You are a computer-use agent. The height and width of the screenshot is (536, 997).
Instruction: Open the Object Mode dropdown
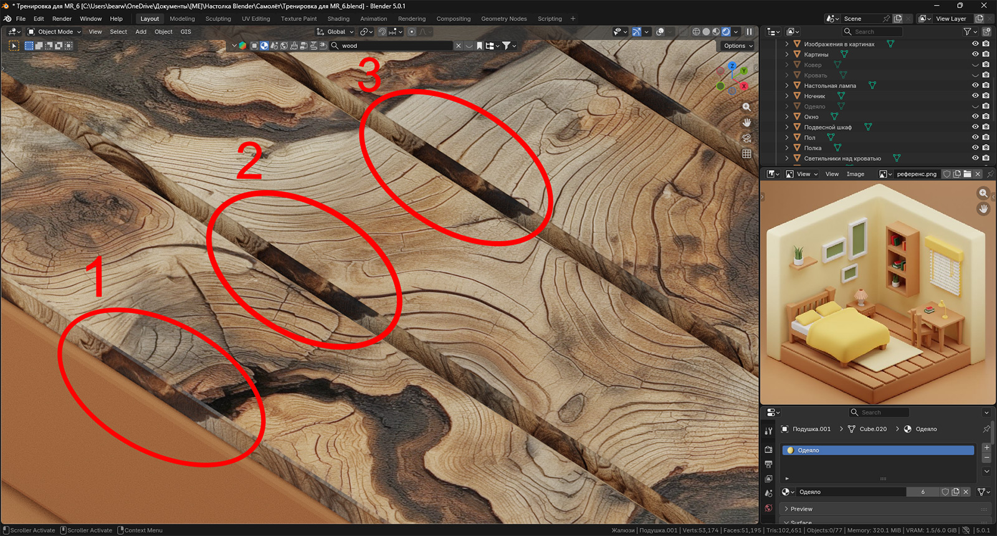pyautogui.click(x=54, y=32)
